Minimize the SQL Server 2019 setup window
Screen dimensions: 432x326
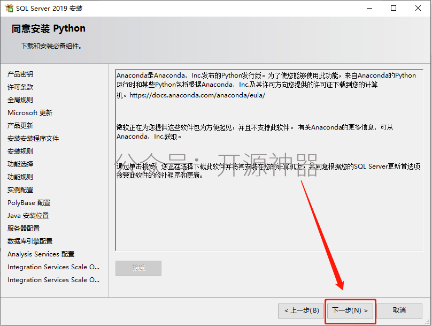pos(369,8)
